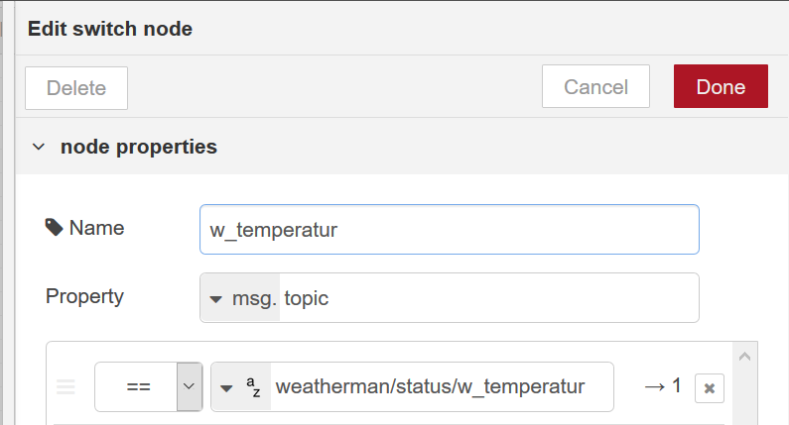The width and height of the screenshot is (789, 425).
Task: Click the node properties section header text
Action: click(139, 147)
